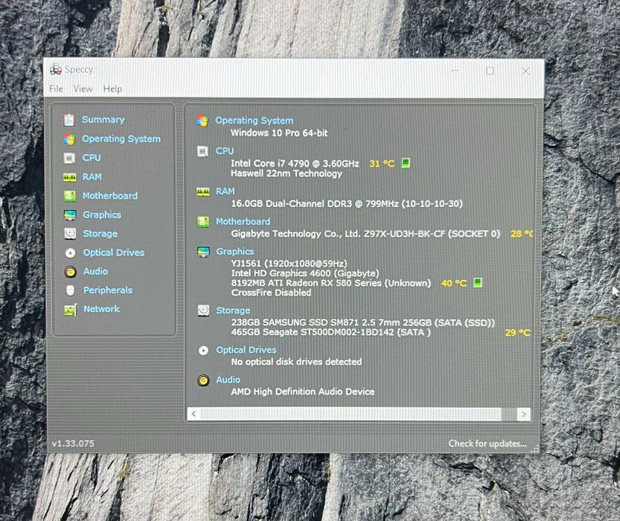This screenshot has height=521, width=620.
Task: Click the Intel HD Graphics 4600 line
Action: point(305,273)
